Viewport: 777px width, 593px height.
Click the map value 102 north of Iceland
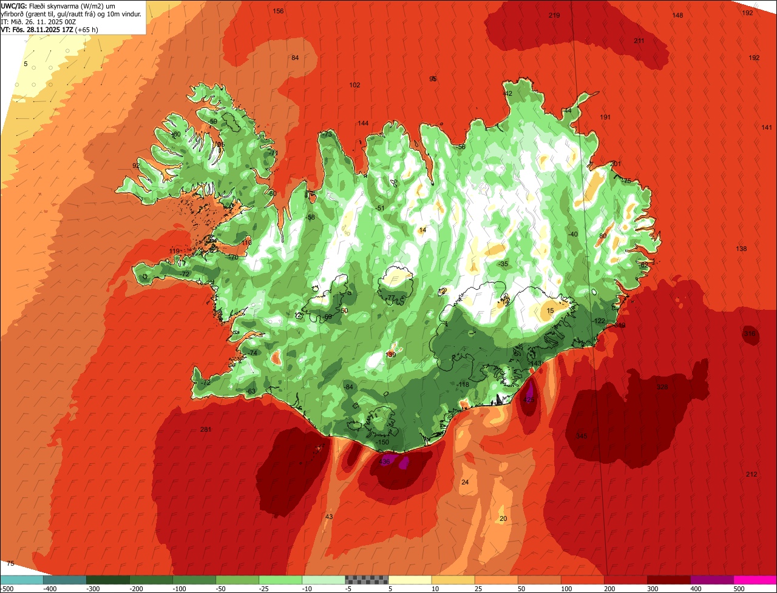click(355, 85)
